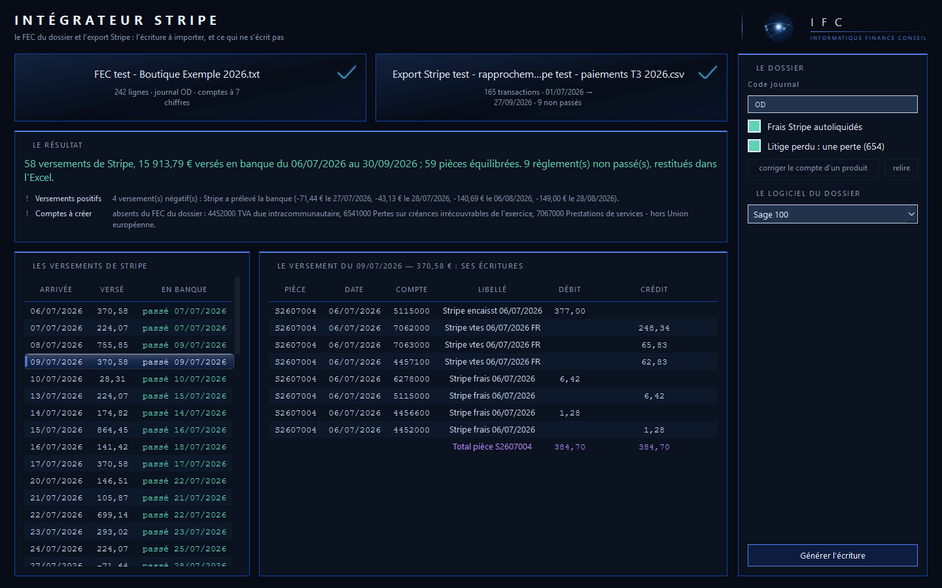This screenshot has height=588, width=942.
Task: Click the Versements positifs warning label
Action: [x=68, y=199]
